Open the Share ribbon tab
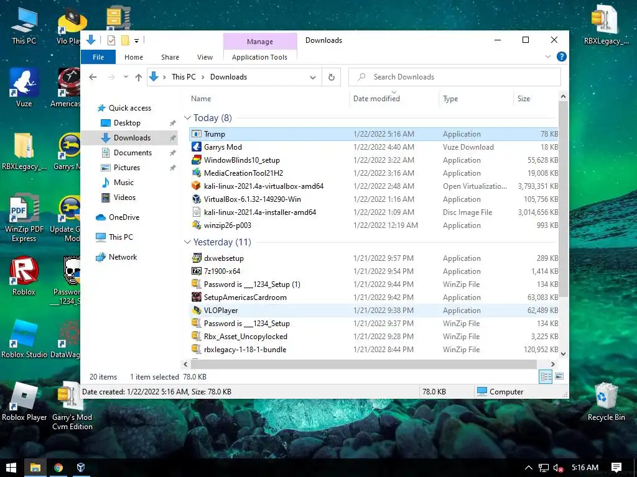 pyautogui.click(x=170, y=57)
